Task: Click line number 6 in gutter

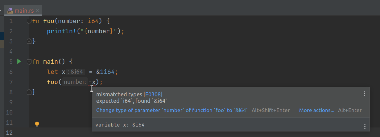Action: click(x=11, y=72)
